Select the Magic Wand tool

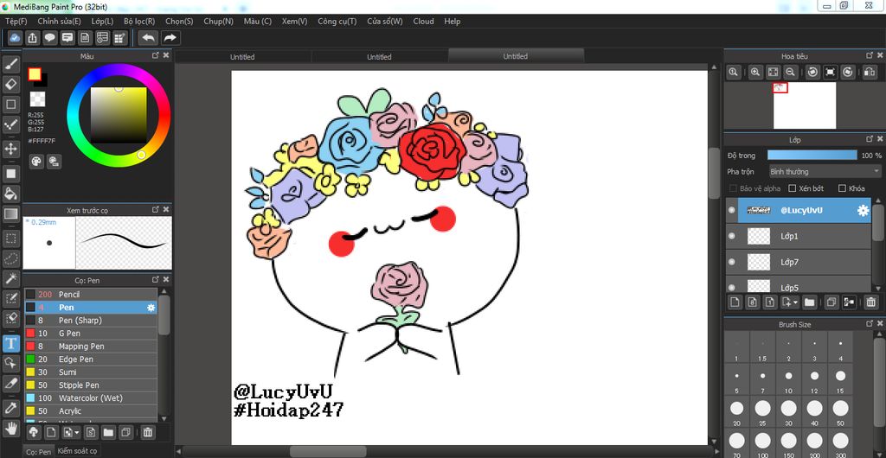pos(10,278)
